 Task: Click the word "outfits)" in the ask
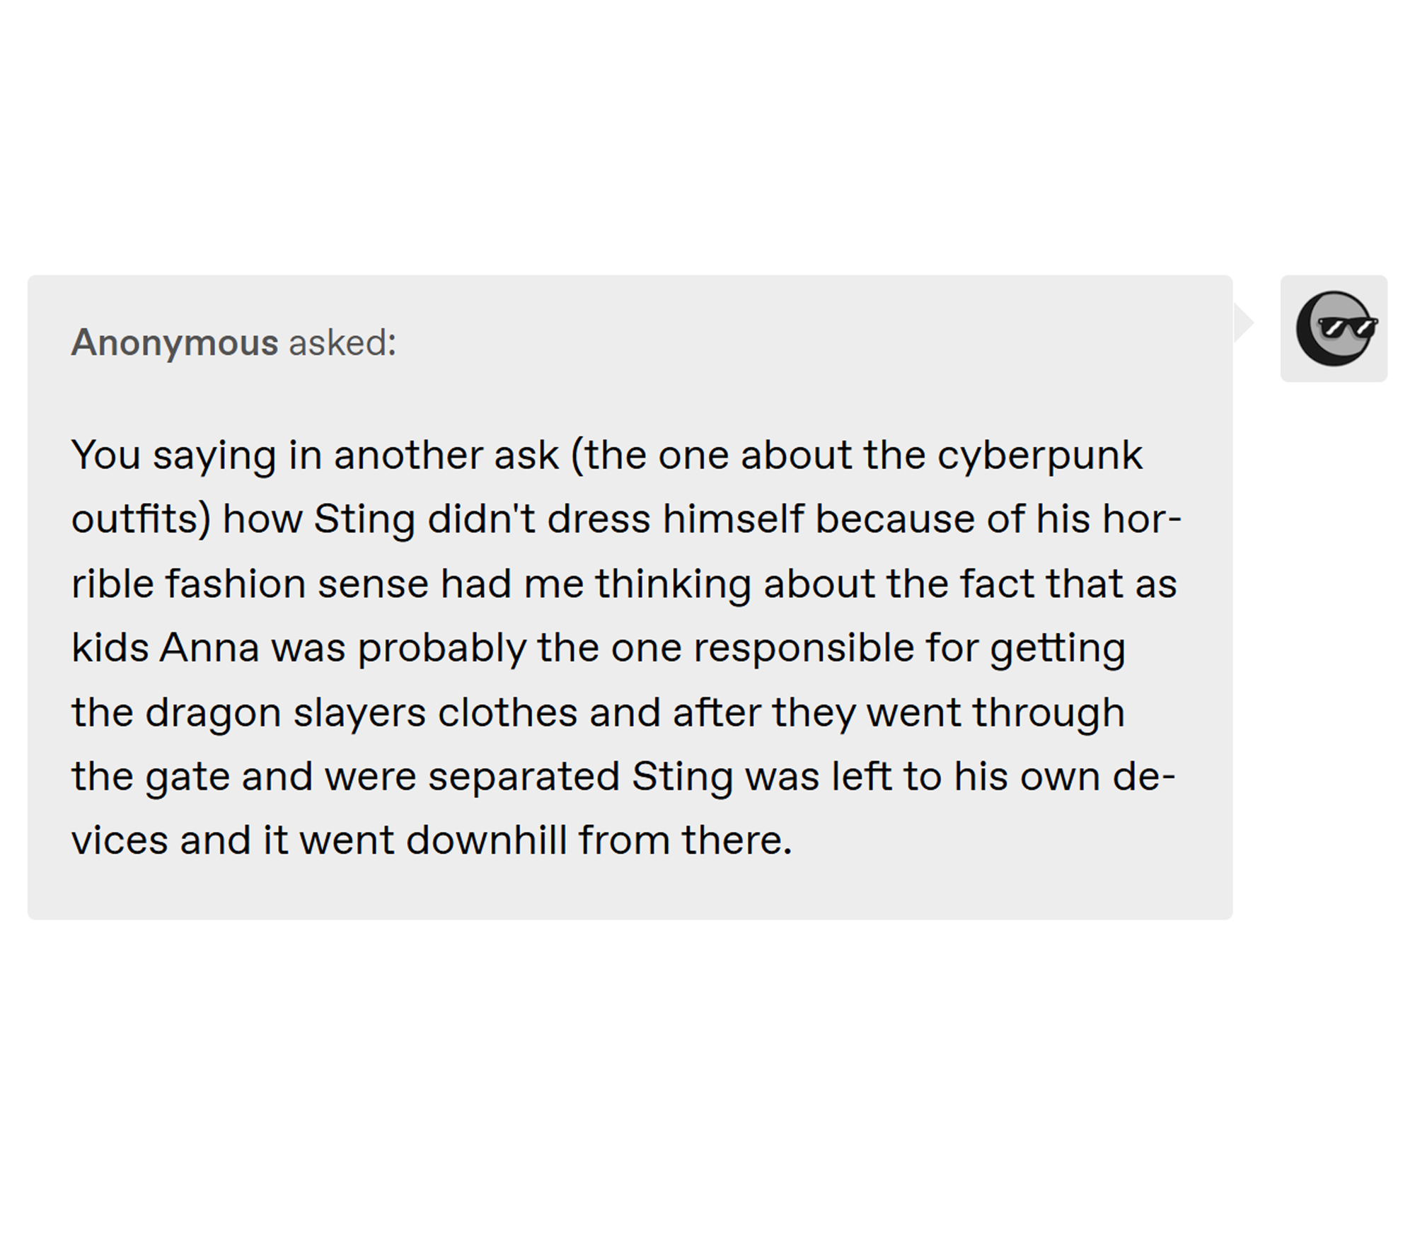point(141,520)
